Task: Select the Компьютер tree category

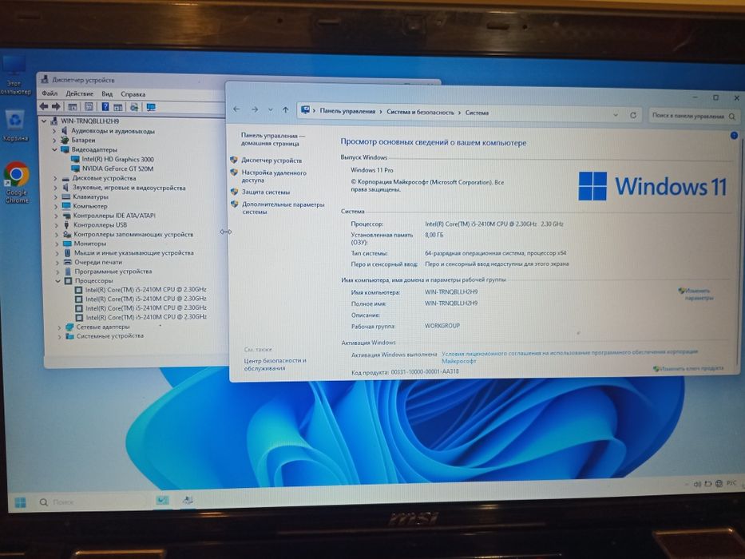Action: (x=90, y=206)
